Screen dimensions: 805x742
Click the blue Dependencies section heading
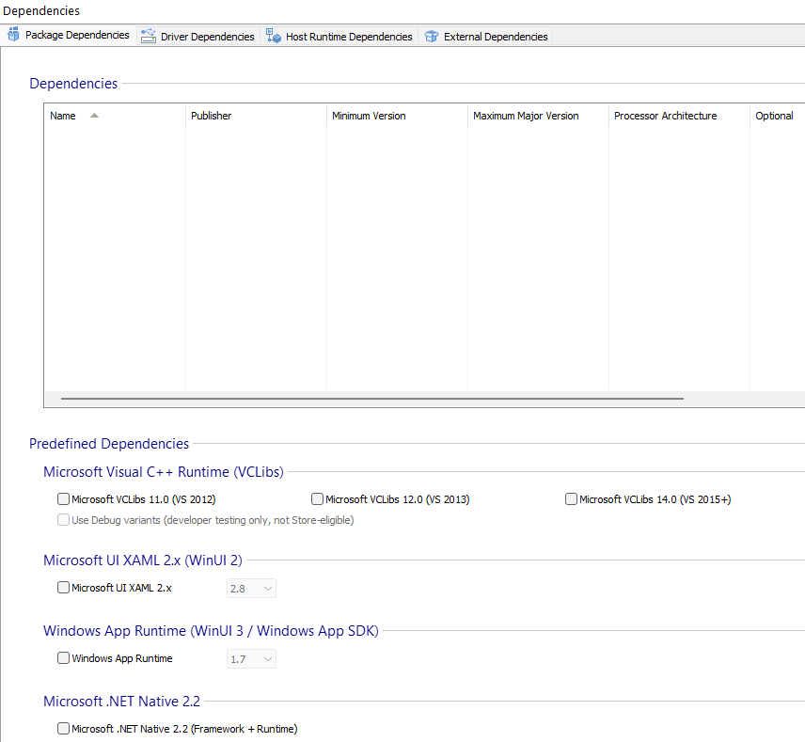tap(73, 84)
